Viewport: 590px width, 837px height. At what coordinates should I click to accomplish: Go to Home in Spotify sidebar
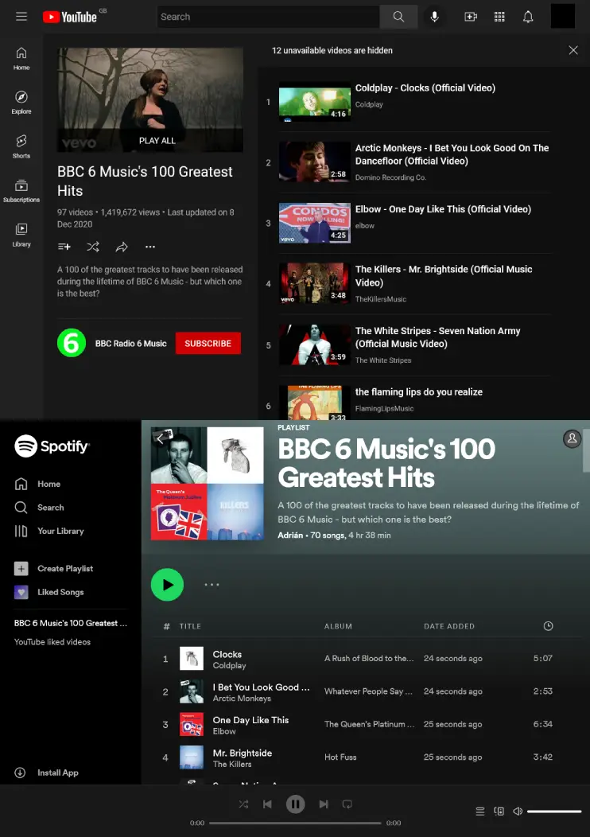(x=37, y=484)
